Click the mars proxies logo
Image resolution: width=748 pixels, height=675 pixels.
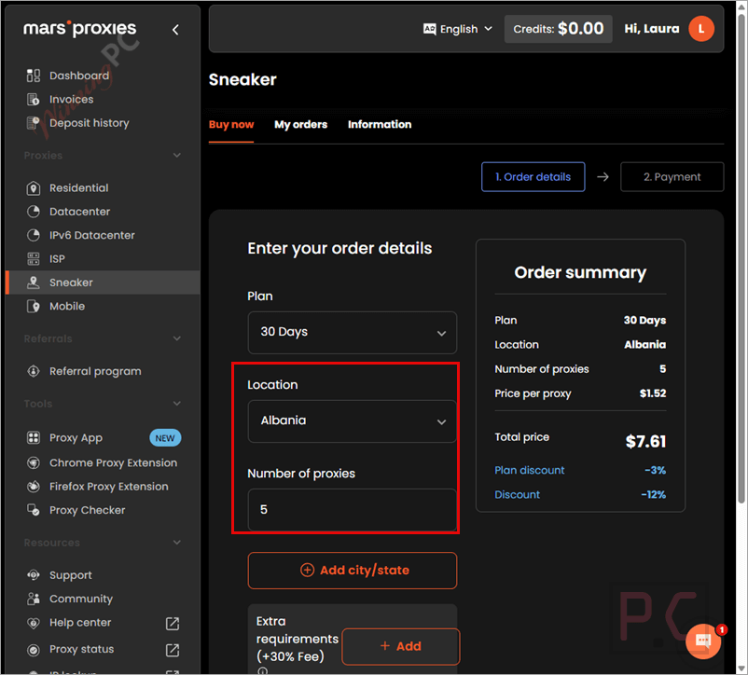79,29
